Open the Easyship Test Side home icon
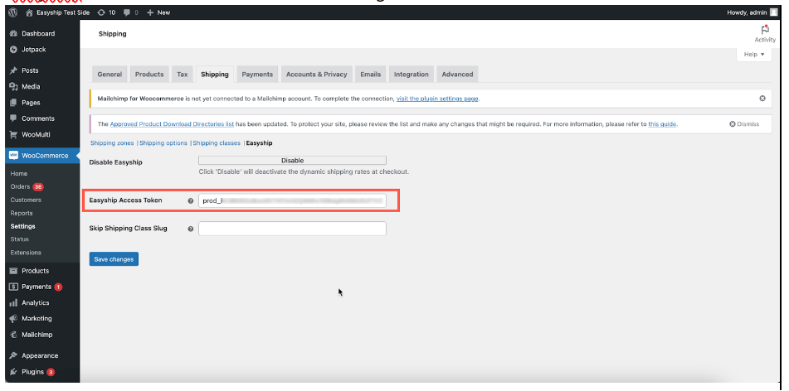This screenshot has width=789, height=391. [x=29, y=12]
